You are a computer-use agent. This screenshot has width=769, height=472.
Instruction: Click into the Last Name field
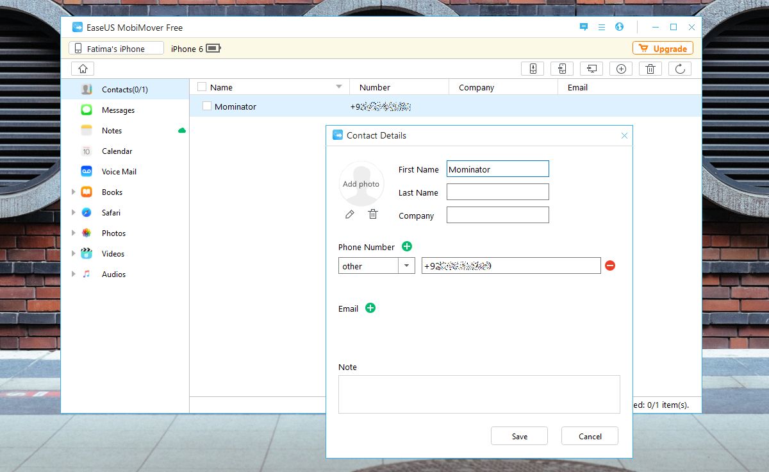498,192
